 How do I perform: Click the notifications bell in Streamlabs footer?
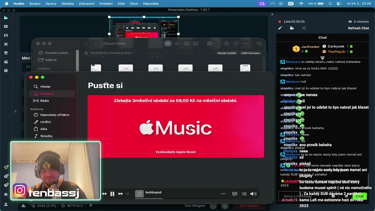91,206
